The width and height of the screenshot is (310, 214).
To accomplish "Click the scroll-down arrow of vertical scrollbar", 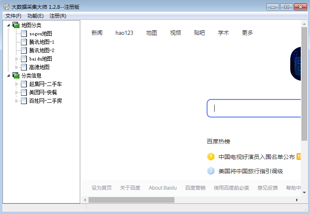I will click(304, 193).
